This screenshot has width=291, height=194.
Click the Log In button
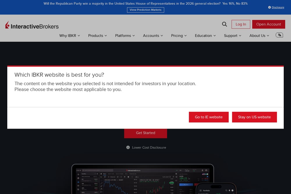(x=241, y=24)
